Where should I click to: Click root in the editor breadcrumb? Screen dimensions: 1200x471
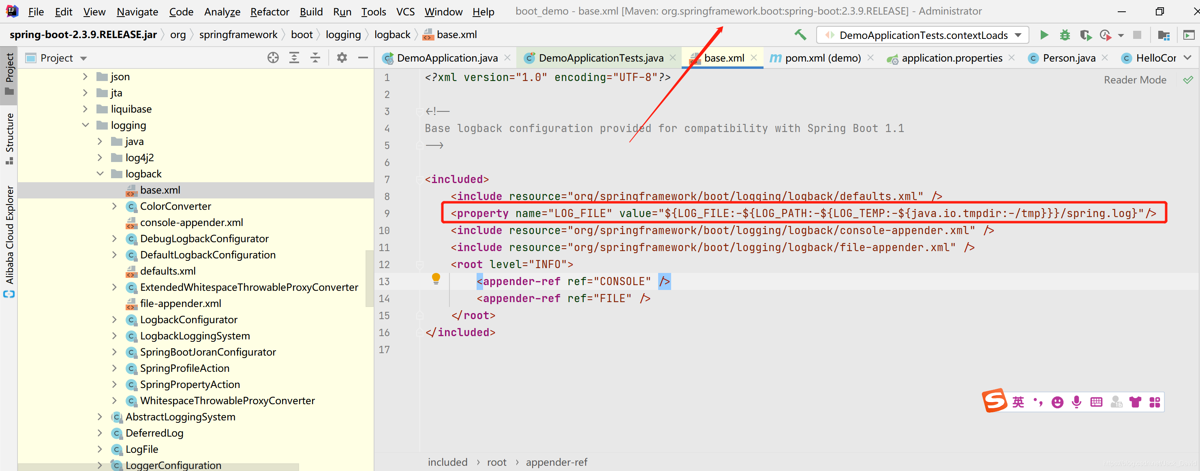coord(496,462)
